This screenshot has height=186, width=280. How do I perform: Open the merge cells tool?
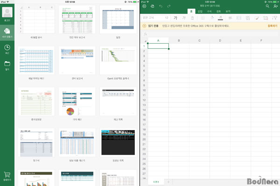click(x=239, y=18)
